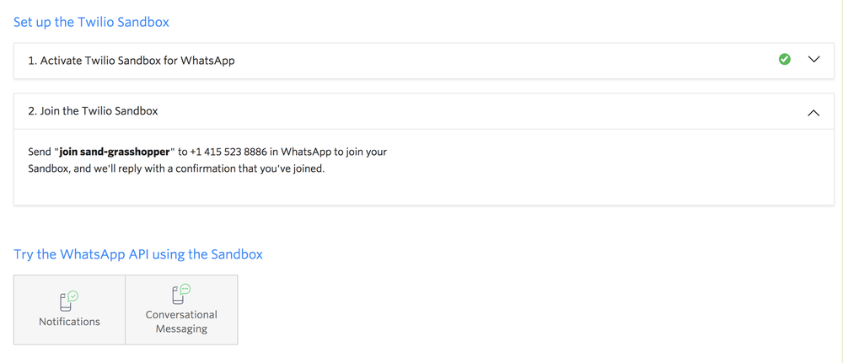This screenshot has height=363, width=843.
Task: Select the Notifications tab label
Action: 69,322
